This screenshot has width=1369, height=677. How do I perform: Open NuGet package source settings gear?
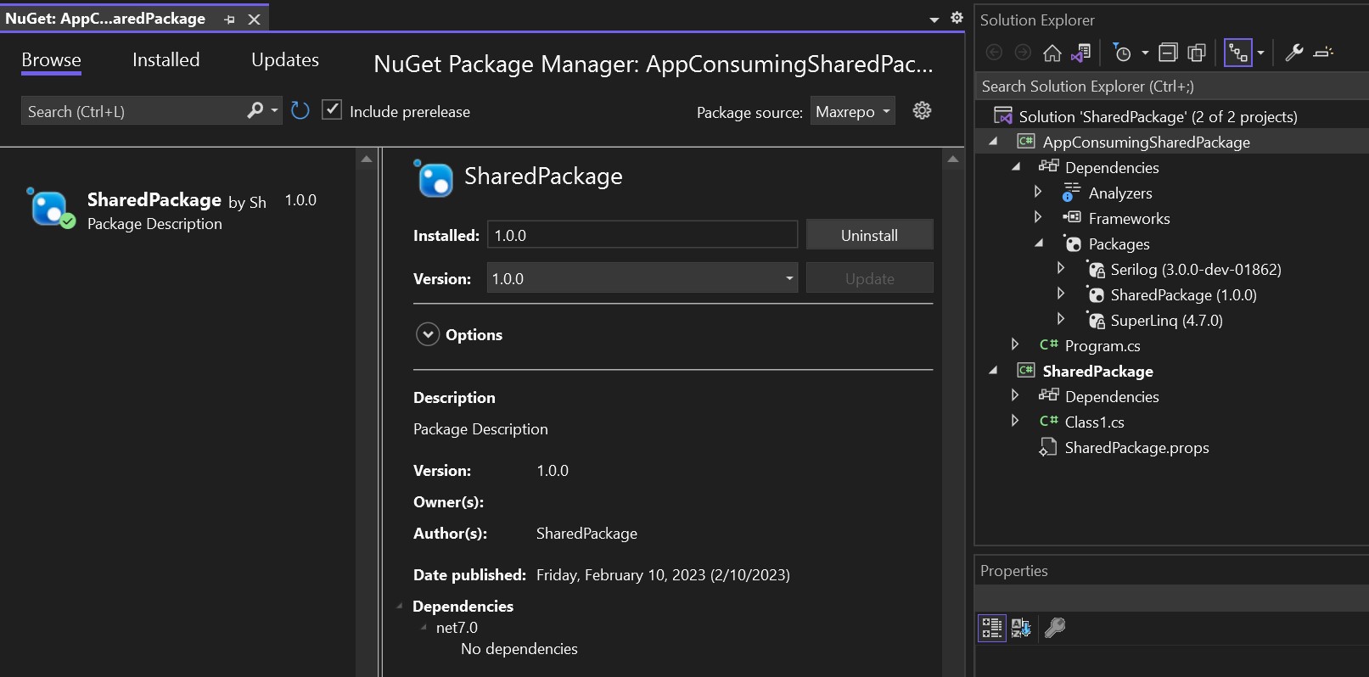coord(922,110)
